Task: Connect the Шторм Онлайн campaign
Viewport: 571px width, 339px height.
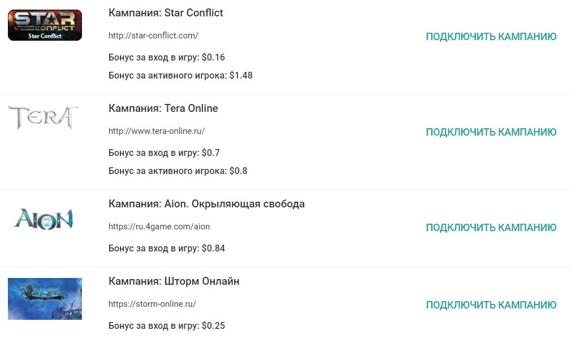Action: click(x=491, y=305)
